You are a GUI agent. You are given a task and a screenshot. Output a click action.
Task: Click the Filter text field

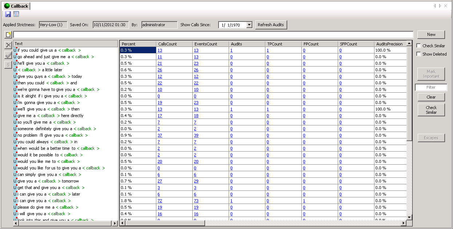pos(431,87)
